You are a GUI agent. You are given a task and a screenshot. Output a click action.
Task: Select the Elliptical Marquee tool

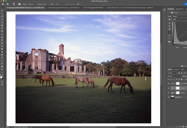[2, 14]
